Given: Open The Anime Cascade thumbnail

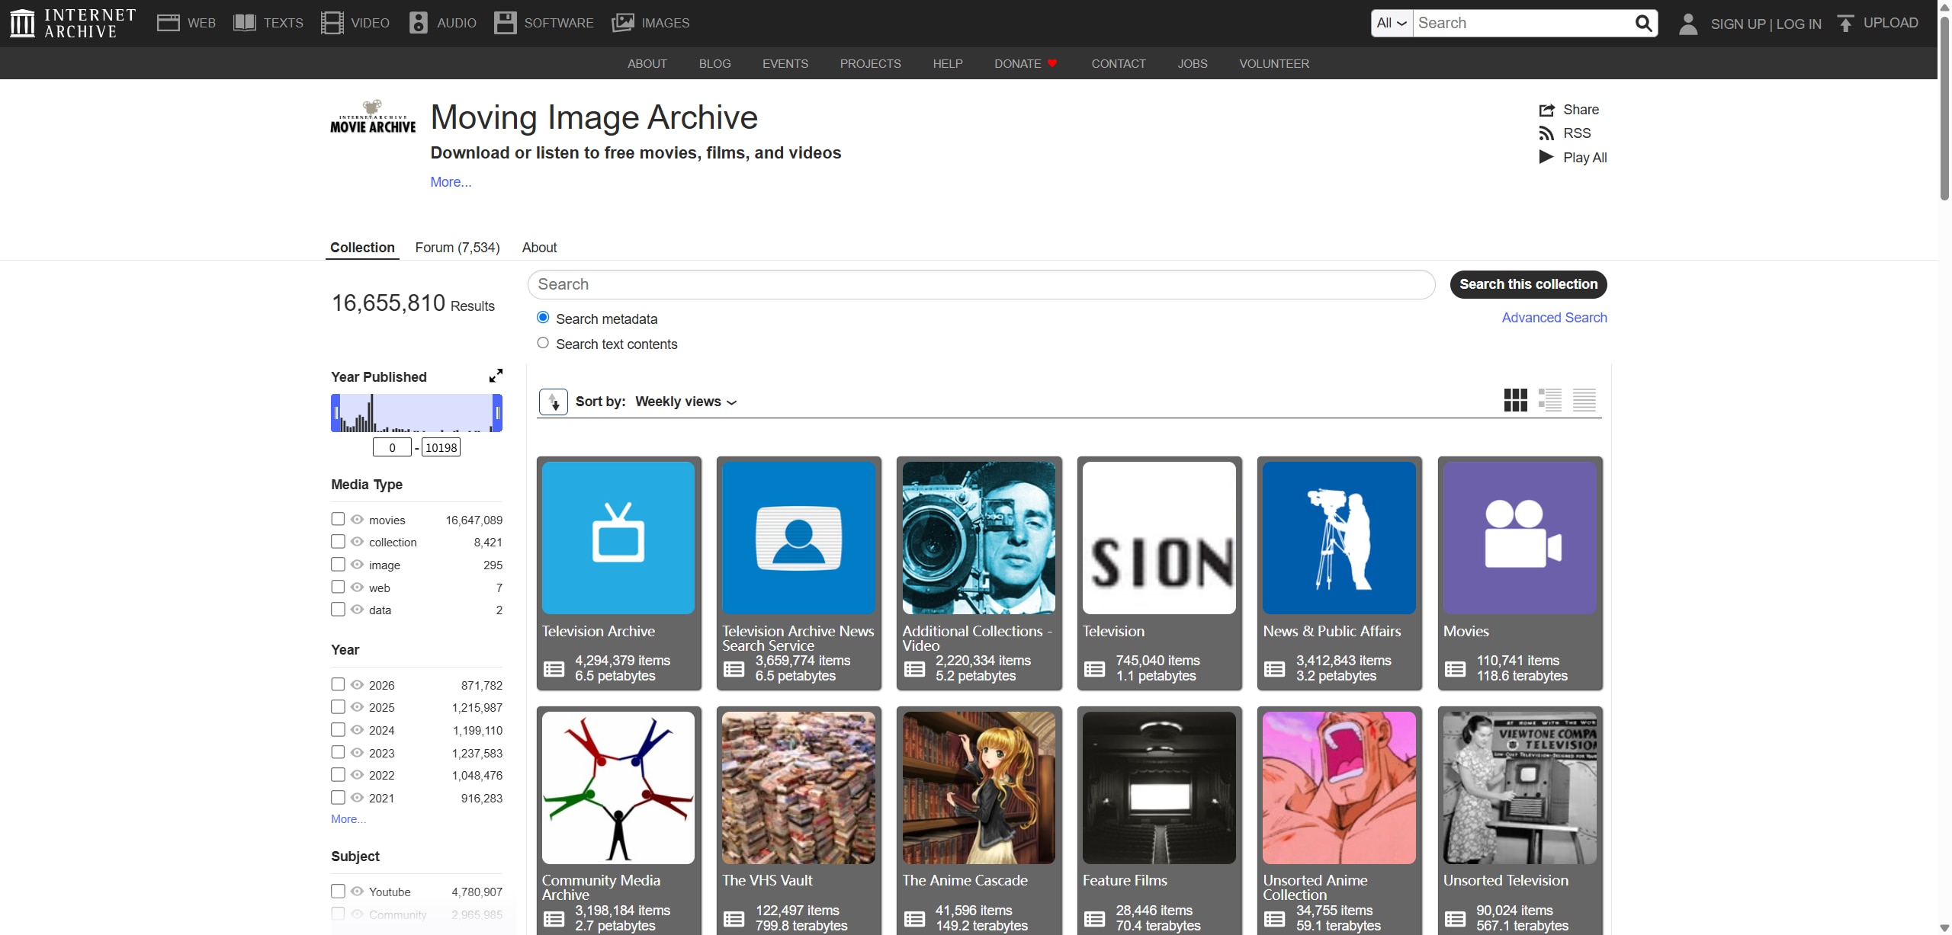Looking at the screenshot, I should (979, 788).
